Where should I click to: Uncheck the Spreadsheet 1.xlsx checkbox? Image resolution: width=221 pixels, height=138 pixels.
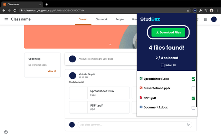point(193,79)
